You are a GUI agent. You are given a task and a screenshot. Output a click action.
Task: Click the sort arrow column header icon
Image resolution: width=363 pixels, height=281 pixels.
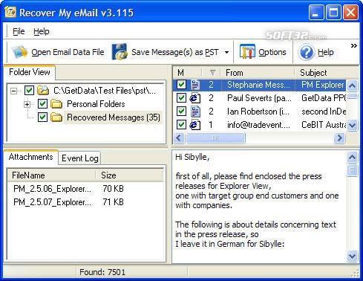click(212, 73)
